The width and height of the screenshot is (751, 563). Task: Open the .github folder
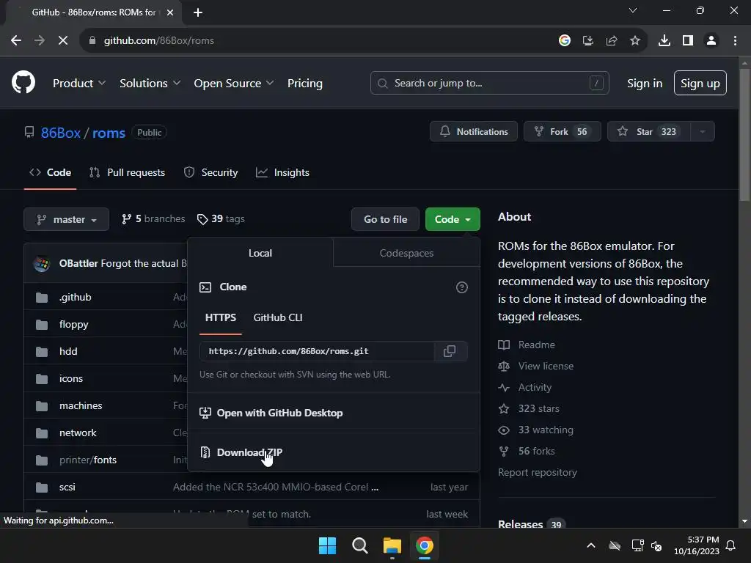[76, 297]
